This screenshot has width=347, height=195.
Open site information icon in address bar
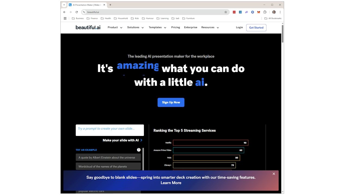tap(84, 12)
